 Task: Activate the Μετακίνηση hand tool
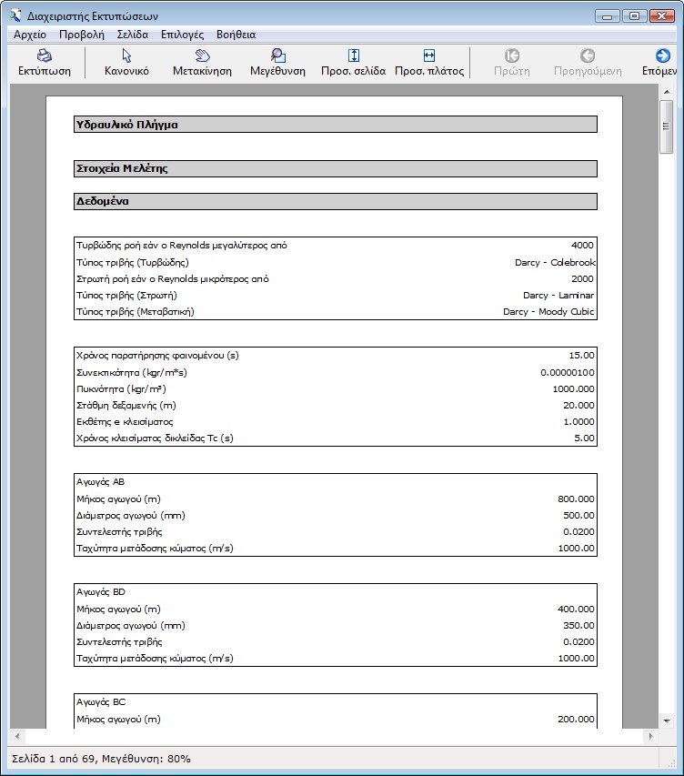[x=202, y=55]
